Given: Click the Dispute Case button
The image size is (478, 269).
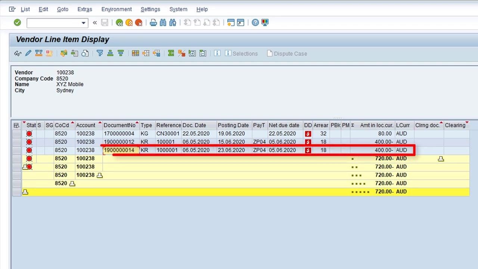Looking at the screenshot, I should click(287, 53).
